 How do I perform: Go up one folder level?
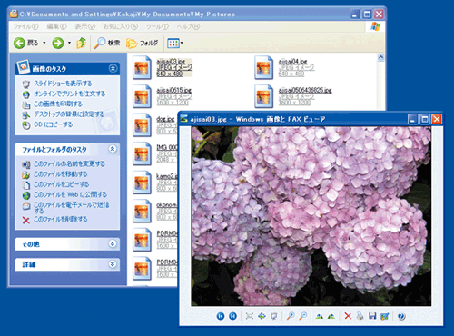tap(81, 43)
